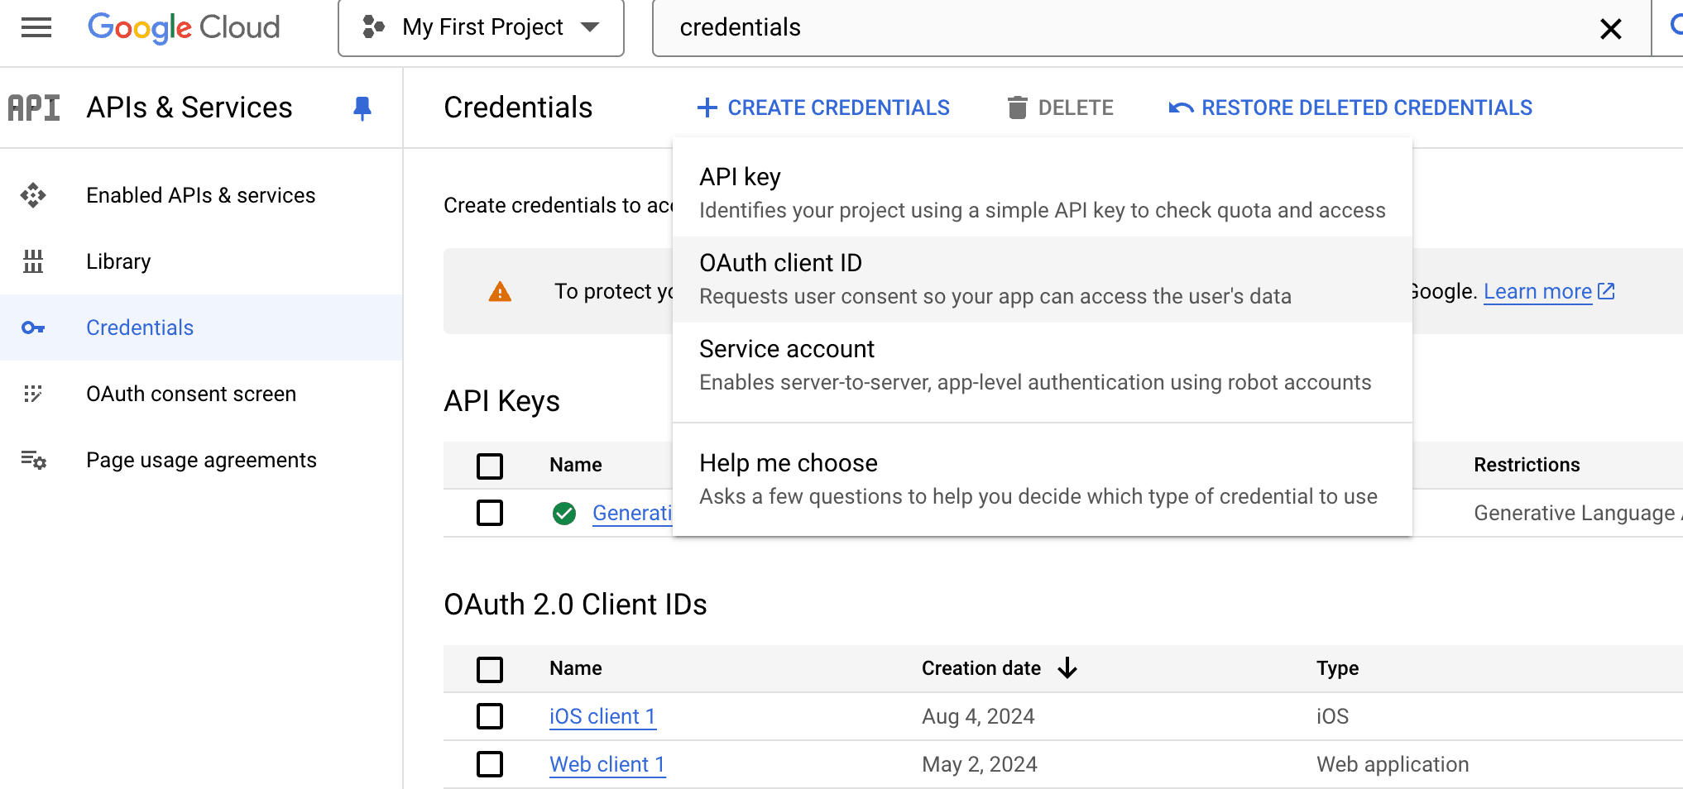1683x789 pixels.
Task: Check the Generative Language API key row checkbox
Action: 490,513
